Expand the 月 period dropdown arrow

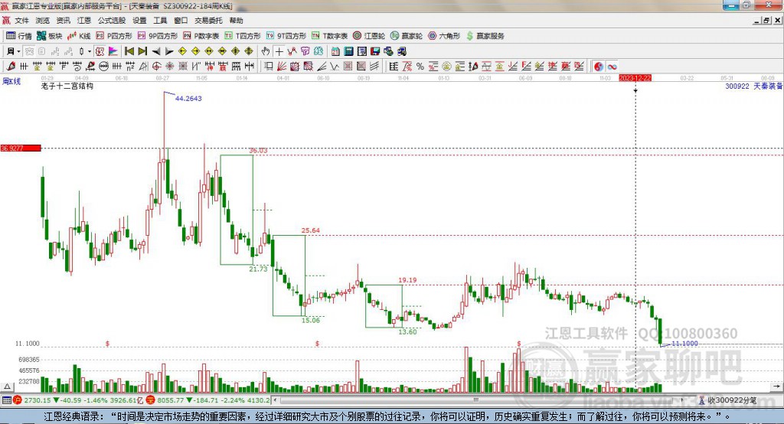tap(18, 51)
